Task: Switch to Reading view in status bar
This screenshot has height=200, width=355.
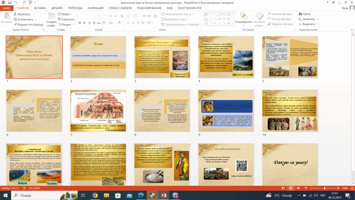Action: [x=298, y=188]
